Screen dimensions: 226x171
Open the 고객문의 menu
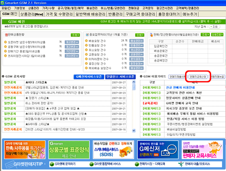[x=148, y=8]
